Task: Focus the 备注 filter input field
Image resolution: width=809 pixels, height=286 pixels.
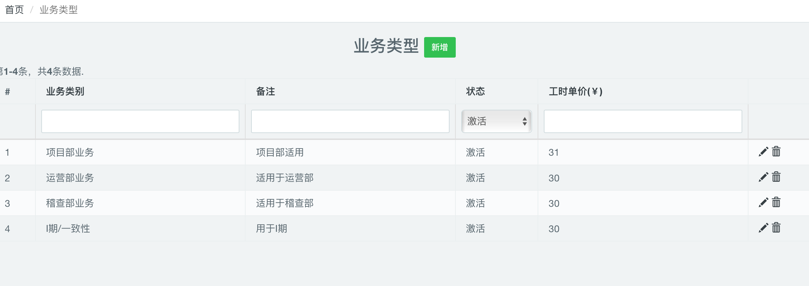Action: 350,121
